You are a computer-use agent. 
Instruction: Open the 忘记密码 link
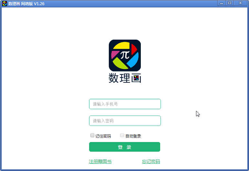151,162
